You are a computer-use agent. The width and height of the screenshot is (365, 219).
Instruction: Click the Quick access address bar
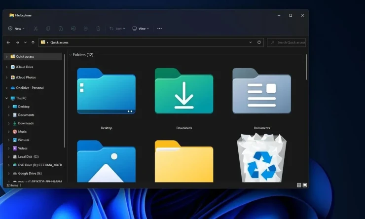point(151,42)
